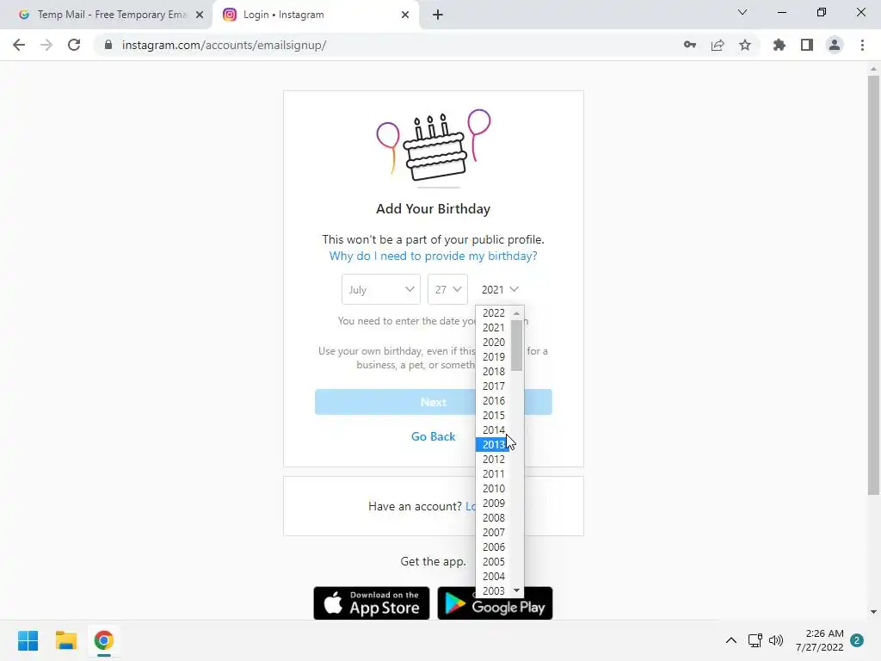Reload the Instagram page
The height and width of the screenshot is (661, 881).
74,45
